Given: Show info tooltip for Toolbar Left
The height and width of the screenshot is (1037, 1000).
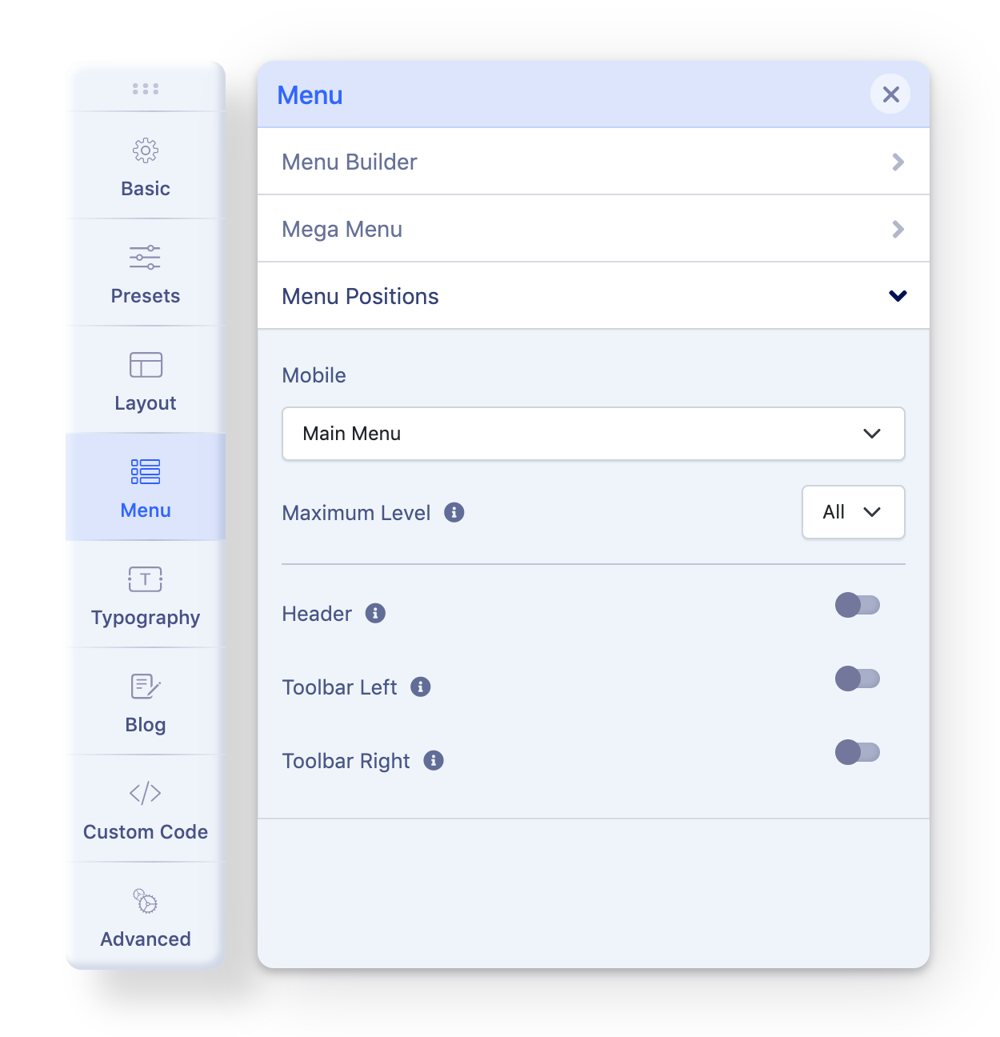Looking at the screenshot, I should click(421, 687).
